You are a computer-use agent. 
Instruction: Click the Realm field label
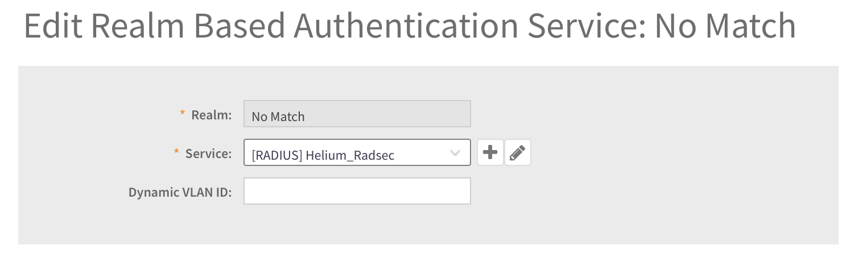(211, 115)
